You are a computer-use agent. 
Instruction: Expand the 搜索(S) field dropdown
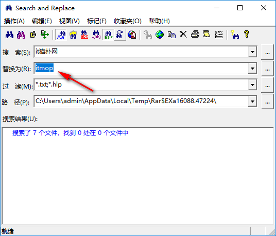252,52
